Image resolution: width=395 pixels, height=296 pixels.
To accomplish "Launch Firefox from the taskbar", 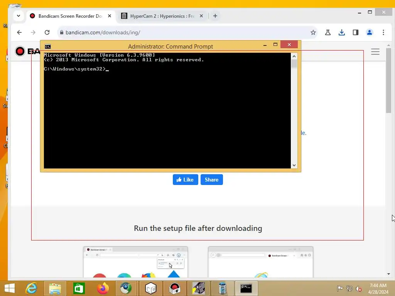I will click(103, 288).
